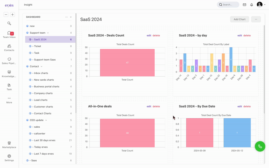This screenshot has width=269, height=168.
Task: Collapse the Contact group
Action: point(41,66)
